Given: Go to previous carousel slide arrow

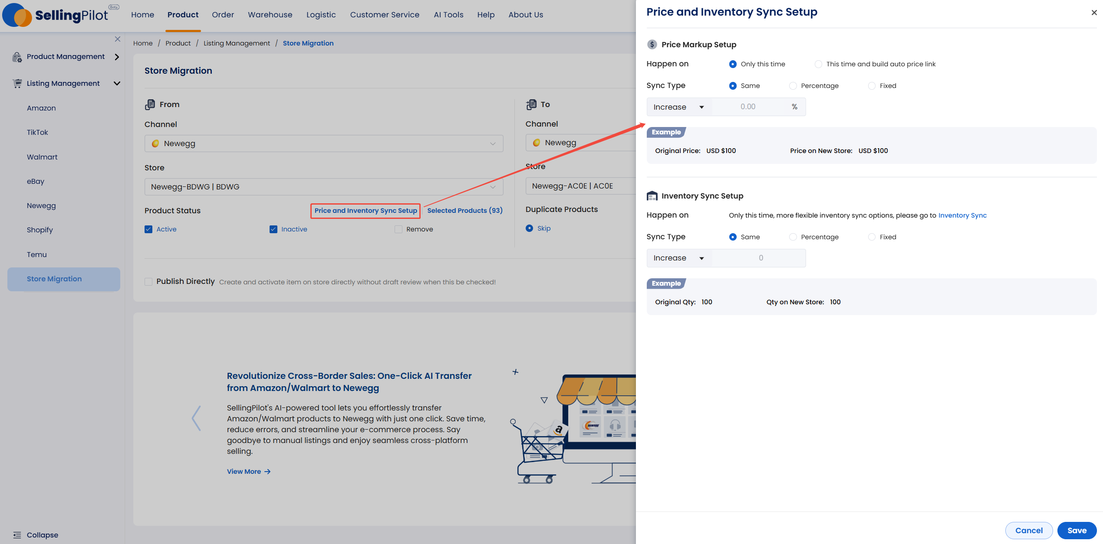Looking at the screenshot, I should click(x=196, y=418).
